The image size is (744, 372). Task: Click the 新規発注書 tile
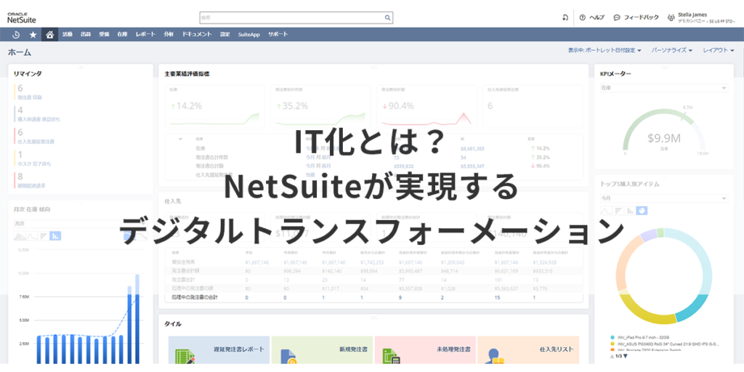[x=322, y=350]
